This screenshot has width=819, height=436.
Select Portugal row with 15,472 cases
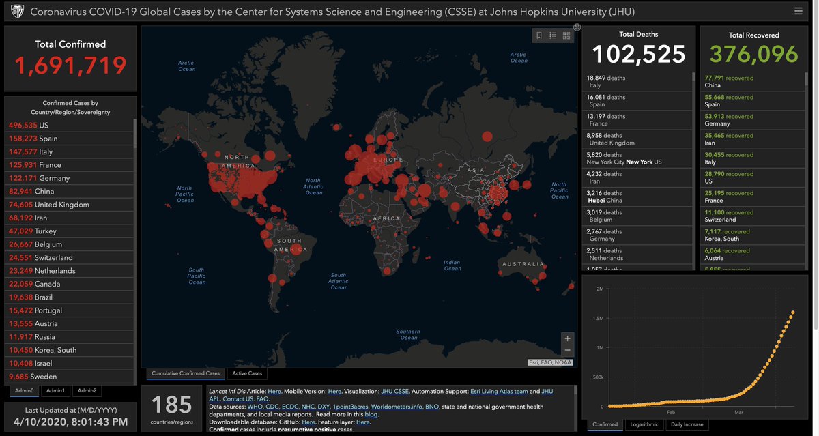point(70,310)
